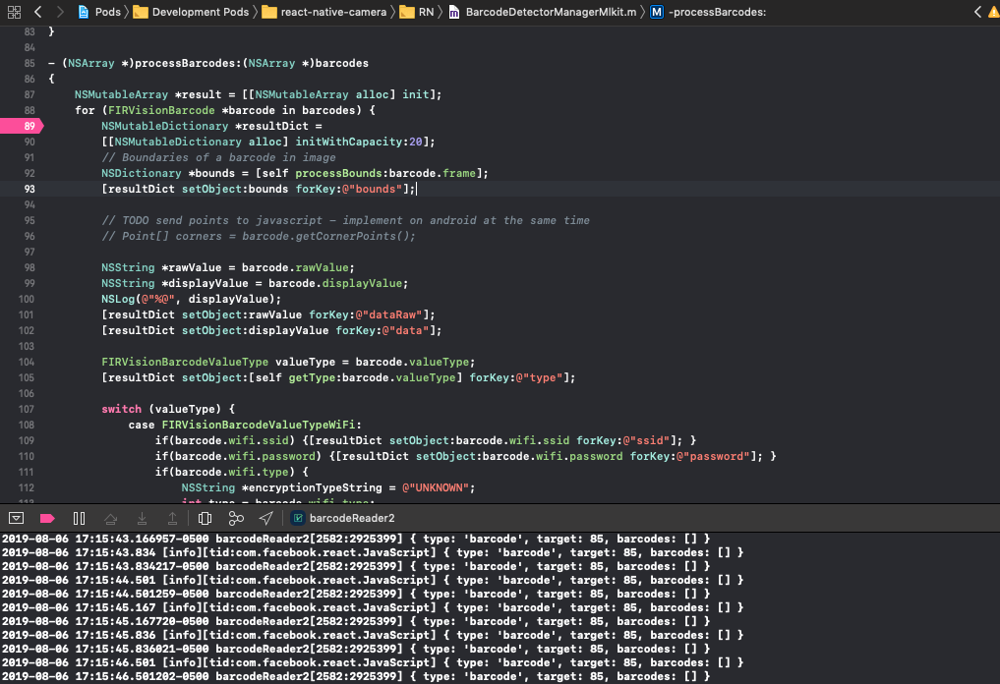Screen dimensions: 1000x684
Task: Step out of the current function
Action: (x=173, y=518)
